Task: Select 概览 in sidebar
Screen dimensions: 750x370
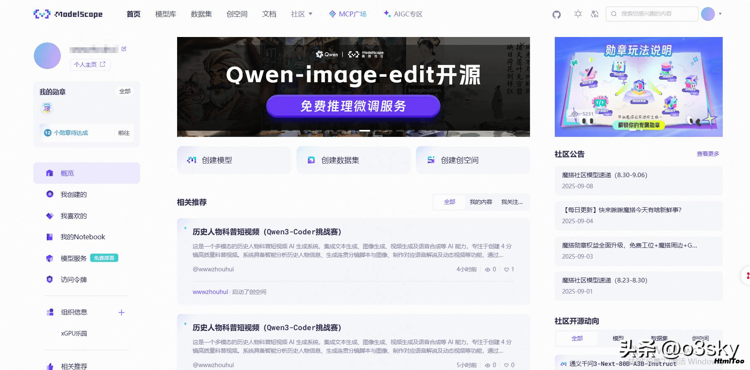Action: 86,173
